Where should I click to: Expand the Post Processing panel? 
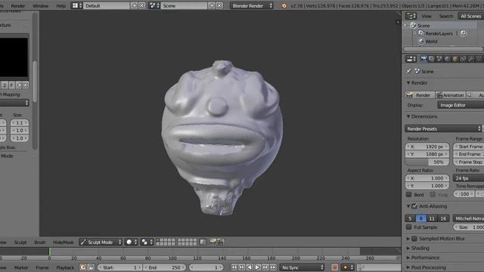[408, 267]
